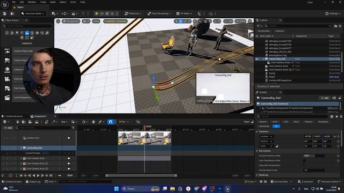
Task: Open the Sequencer curve editor icon
Action: pyautogui.click(x=138, y=122)
